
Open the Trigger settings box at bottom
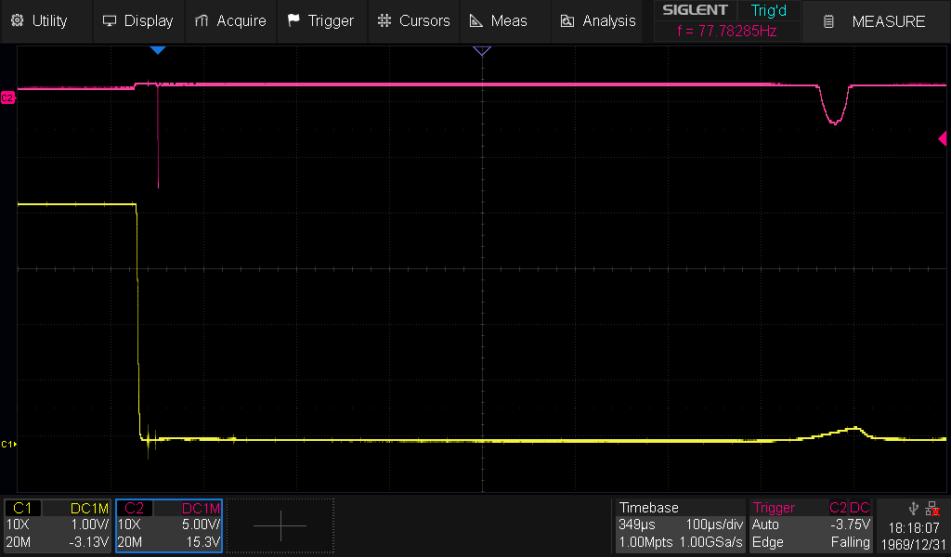click(x=811, y=525)
